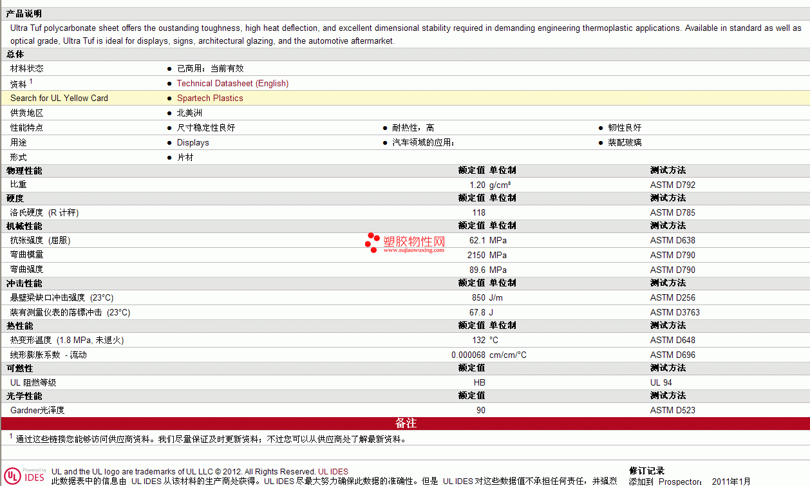Click the 供货地区 row label
810x486 pixels.
pos(27,113)
